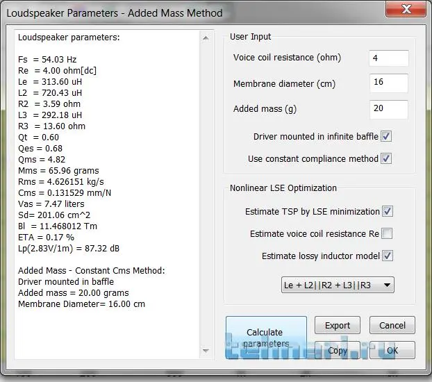Screen dimensions: 432x382
Task: Click the Calculate parameters button
Action: [x=266, y=338]
